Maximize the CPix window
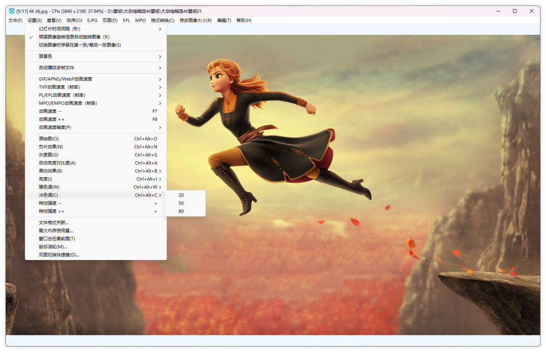 click(x=515, y=11)
